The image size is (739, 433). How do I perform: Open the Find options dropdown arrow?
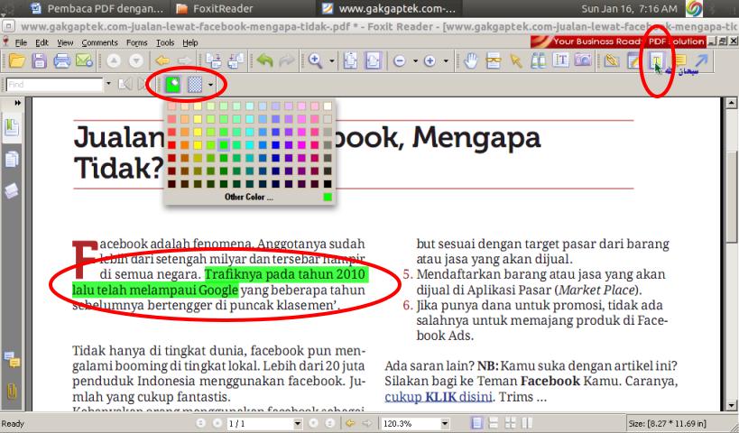(108, 84)
